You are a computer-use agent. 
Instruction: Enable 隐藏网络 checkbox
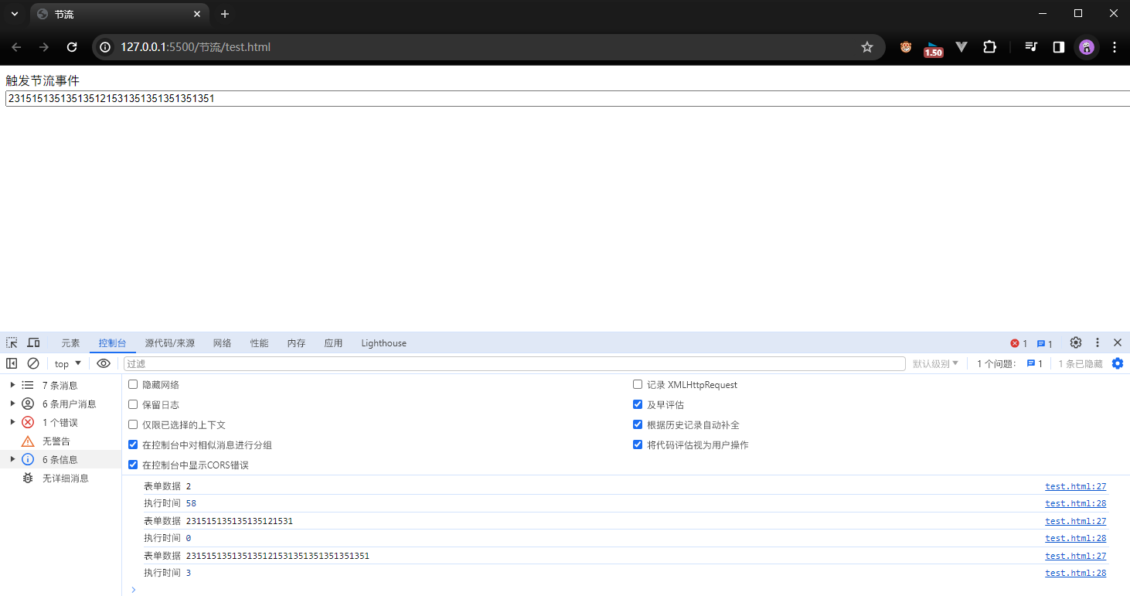[x=133, y=384]
